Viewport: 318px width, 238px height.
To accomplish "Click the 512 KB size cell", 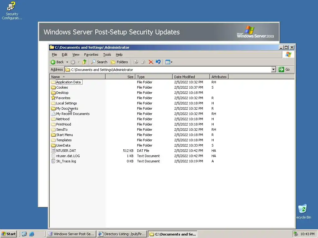I will (128, 151).
